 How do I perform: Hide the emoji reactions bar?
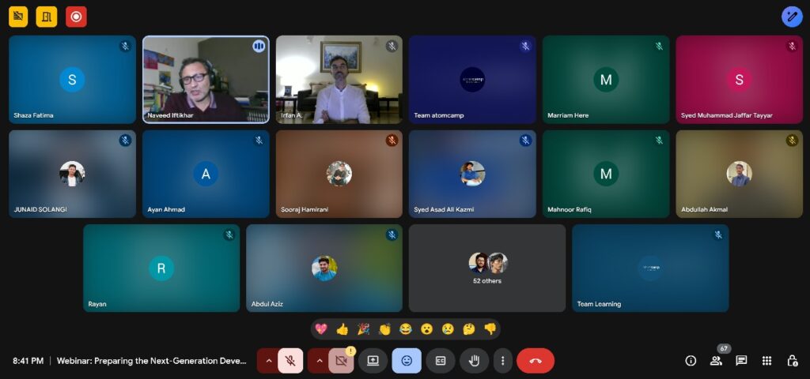[x=407, y=361]
